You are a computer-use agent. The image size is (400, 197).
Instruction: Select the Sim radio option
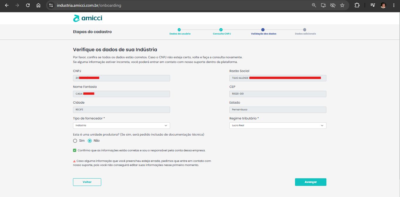coord(75,141)
